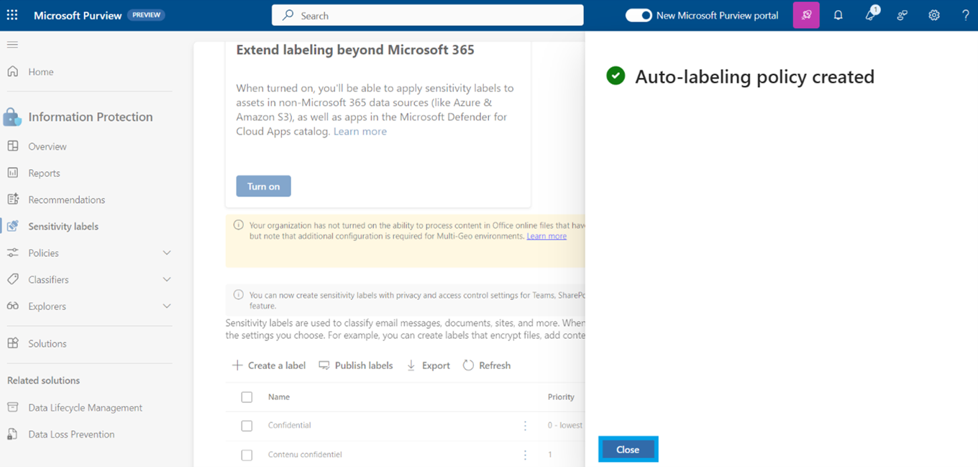Expand the Classifiers section chevron

pos(167,280)
